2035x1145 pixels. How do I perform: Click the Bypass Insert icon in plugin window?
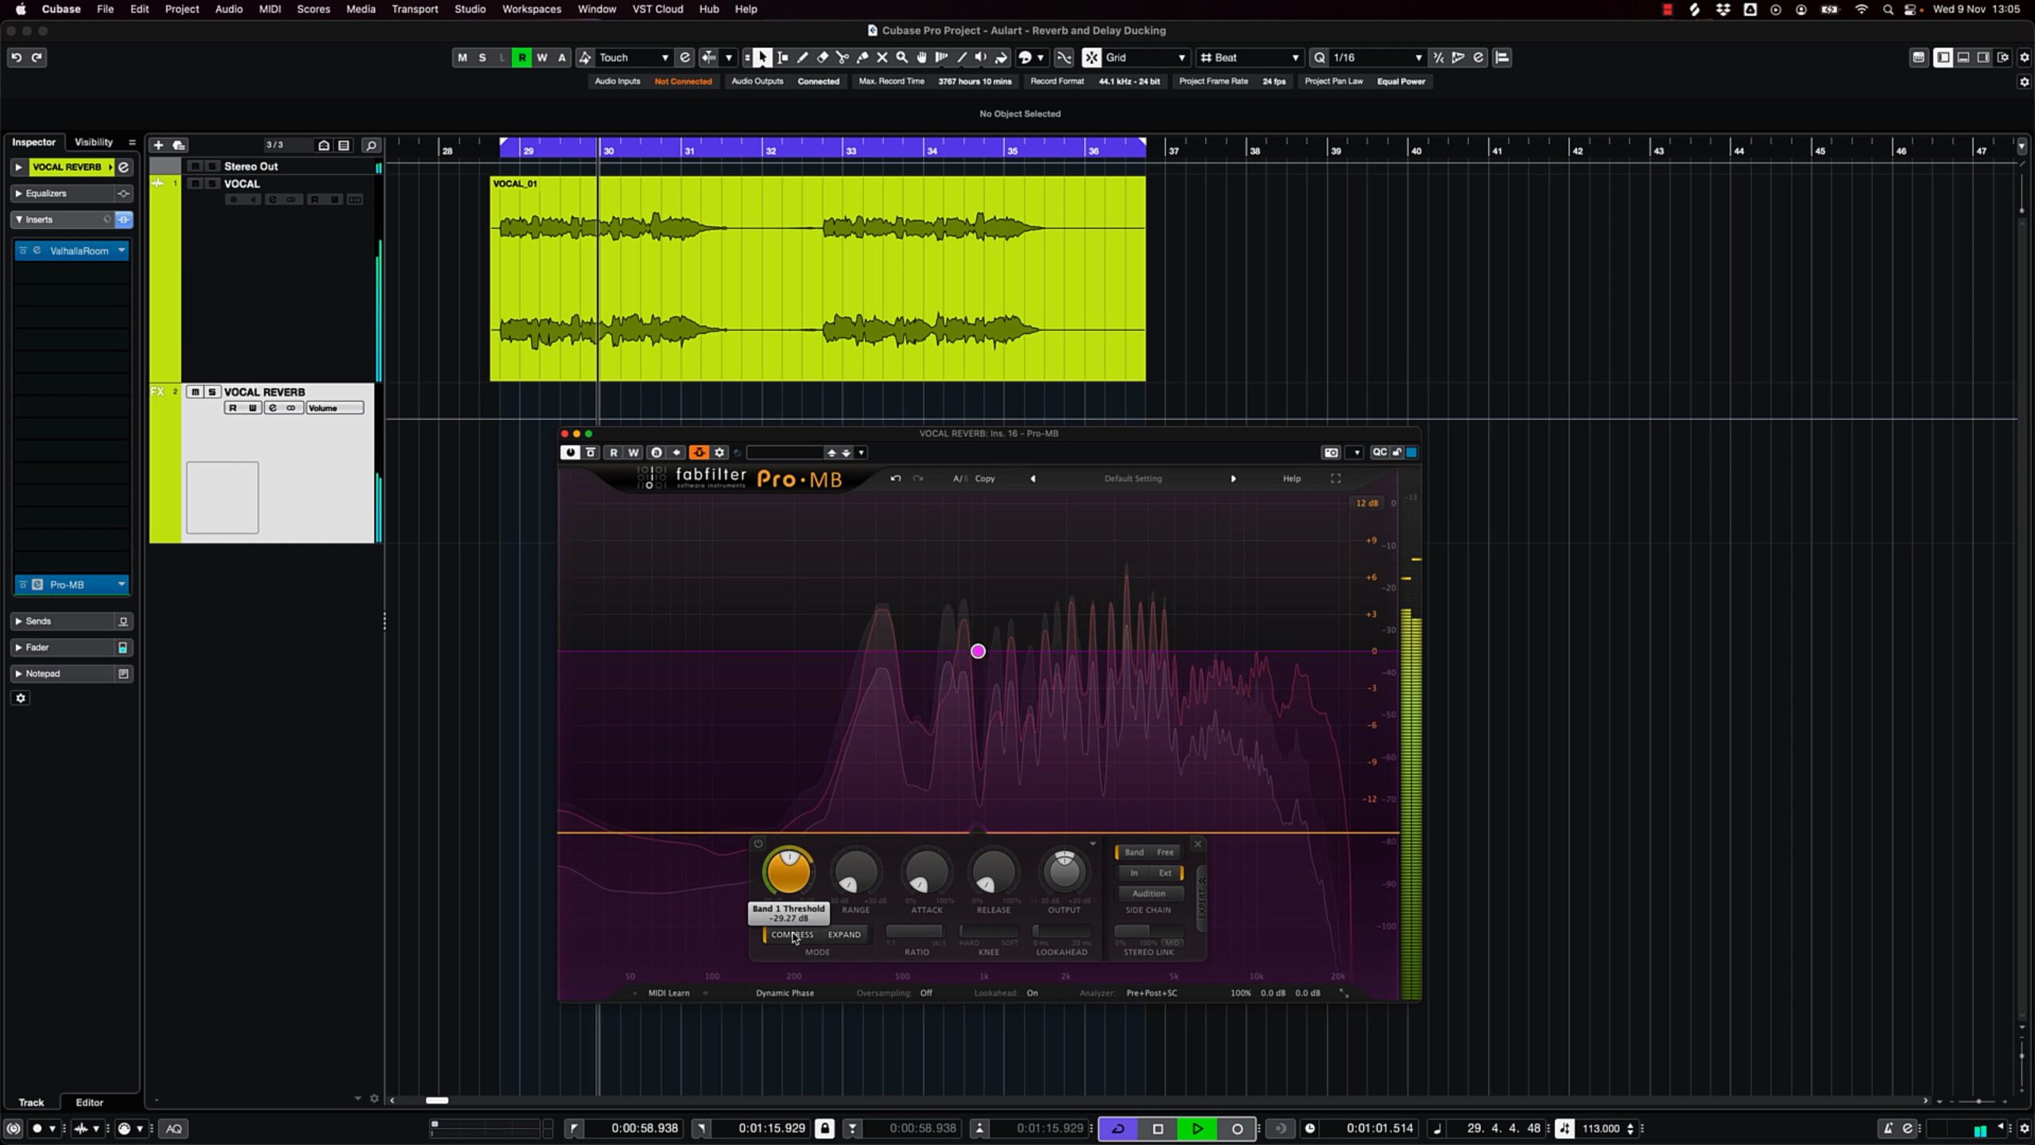[x=591, y=452]
